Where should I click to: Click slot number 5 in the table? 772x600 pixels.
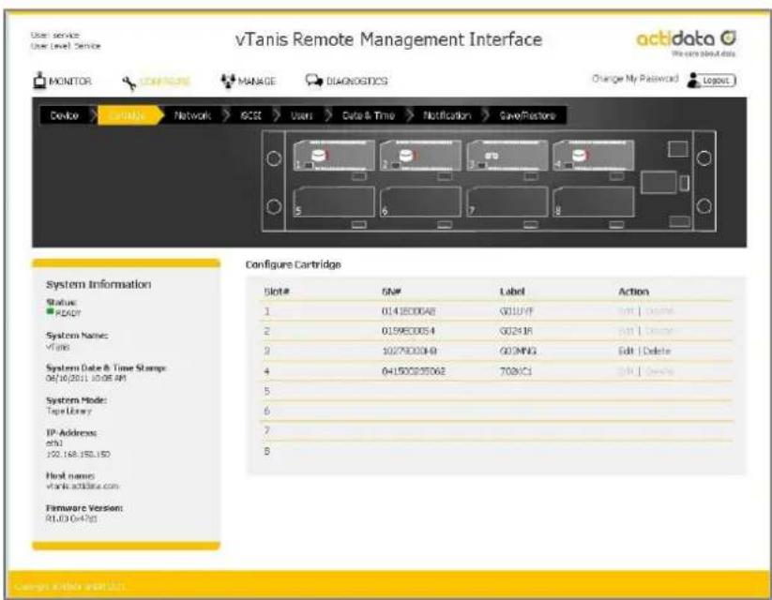[266, 391]
